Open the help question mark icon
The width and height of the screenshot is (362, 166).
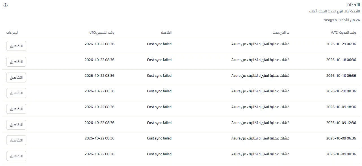6,5
